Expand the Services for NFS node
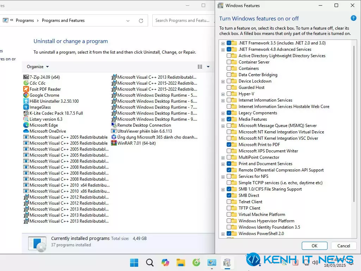The width and height of the screenshot is (361, 271). coord(223,177)
